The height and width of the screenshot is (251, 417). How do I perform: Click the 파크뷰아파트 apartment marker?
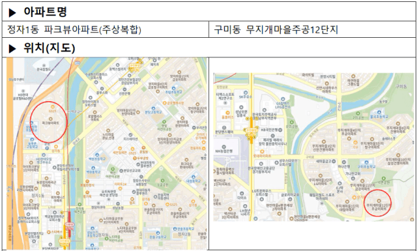[51, 119]
